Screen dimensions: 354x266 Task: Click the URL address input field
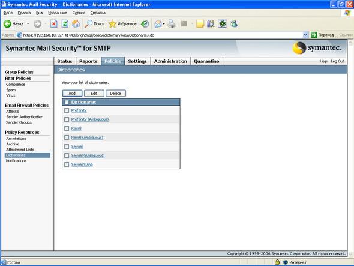coord(162,35)
